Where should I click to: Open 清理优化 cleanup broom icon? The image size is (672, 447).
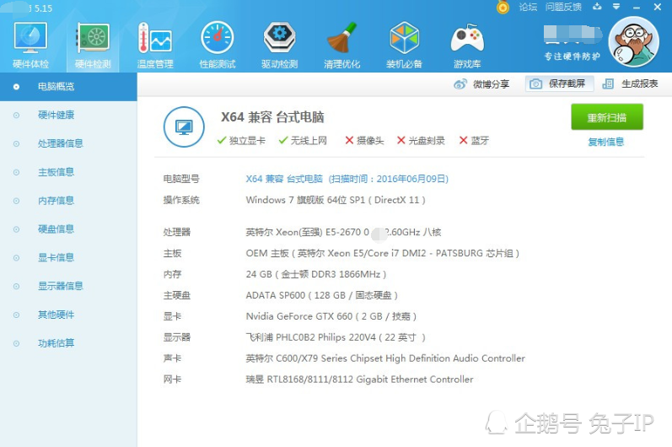[x=341, y=45]
